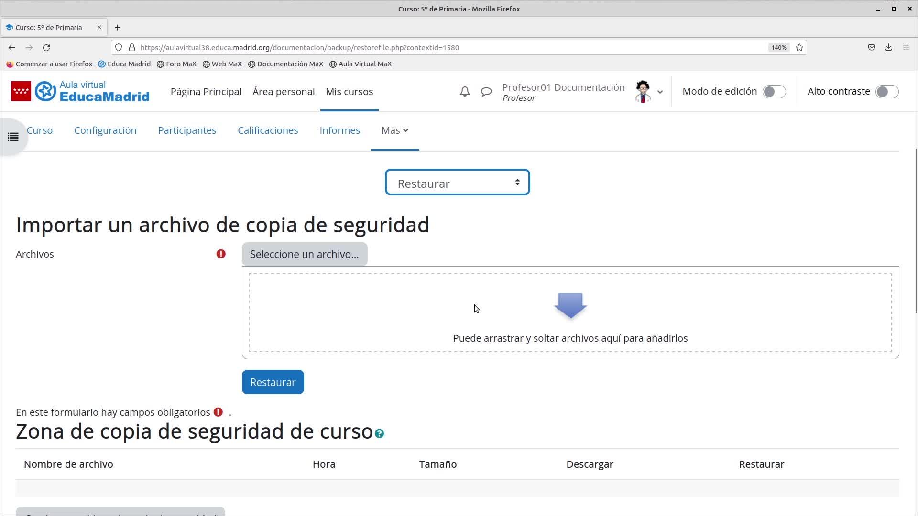Go to the Calificaciones tab

pos(268,130)
